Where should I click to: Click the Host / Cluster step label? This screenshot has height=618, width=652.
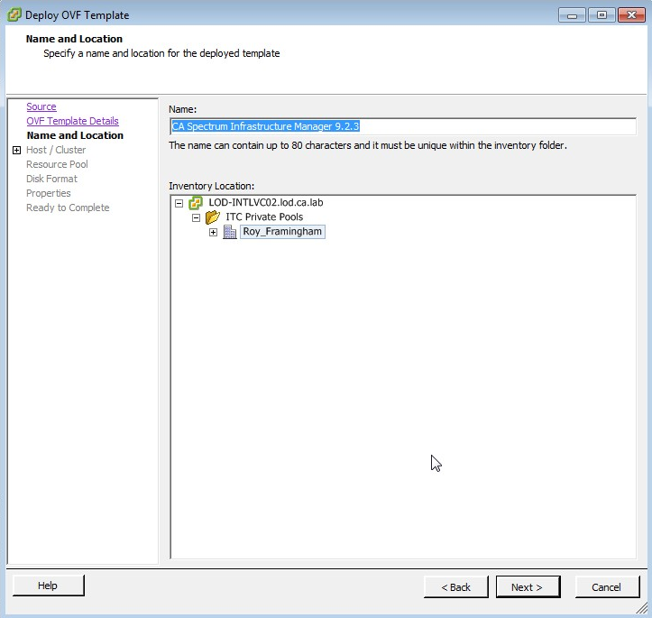coord(56,150)
